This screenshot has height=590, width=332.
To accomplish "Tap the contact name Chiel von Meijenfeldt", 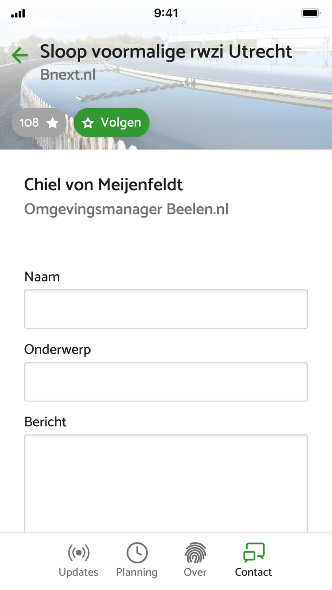I will point(103,184).
